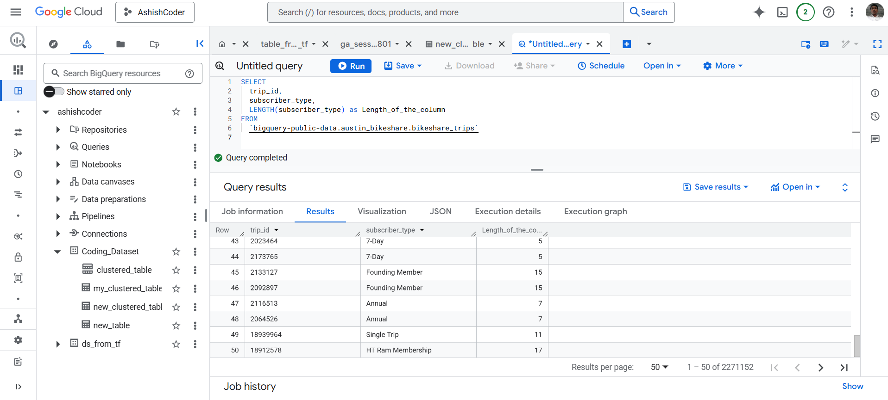888x400 pixels.
Task: Open subscriber_type column menu
Action: (x=422, y=230)
